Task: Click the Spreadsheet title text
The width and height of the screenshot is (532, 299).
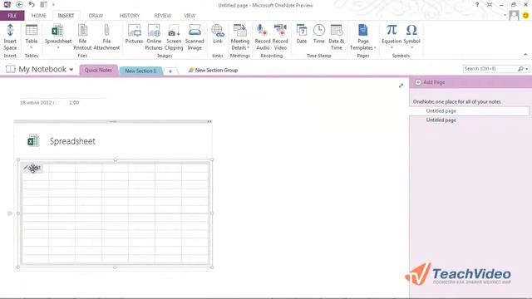Action: [x=72, y=141]
